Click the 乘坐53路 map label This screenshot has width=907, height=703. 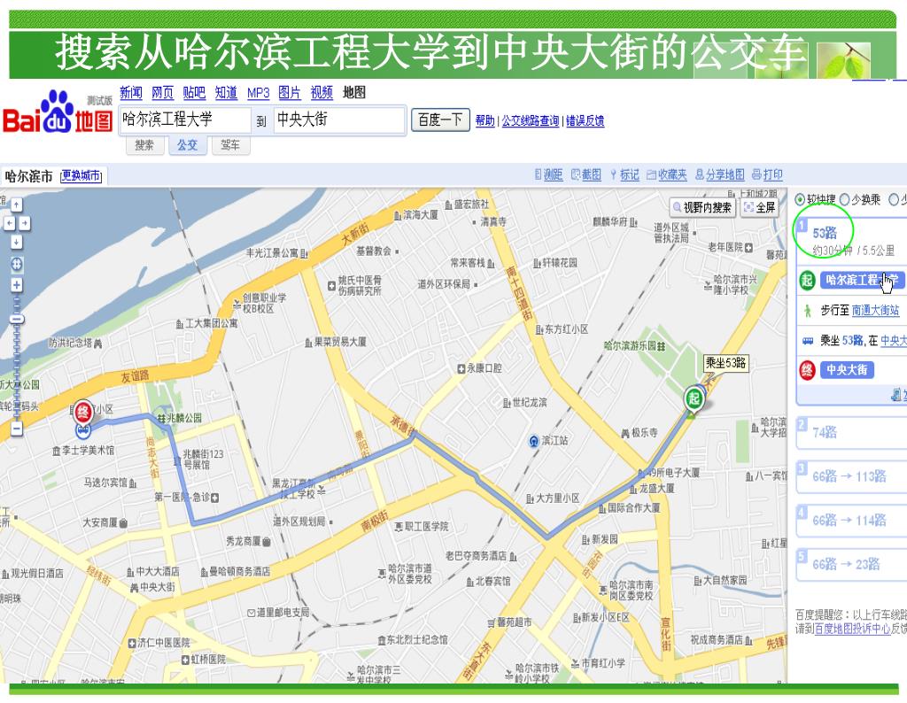pos(726,363)
